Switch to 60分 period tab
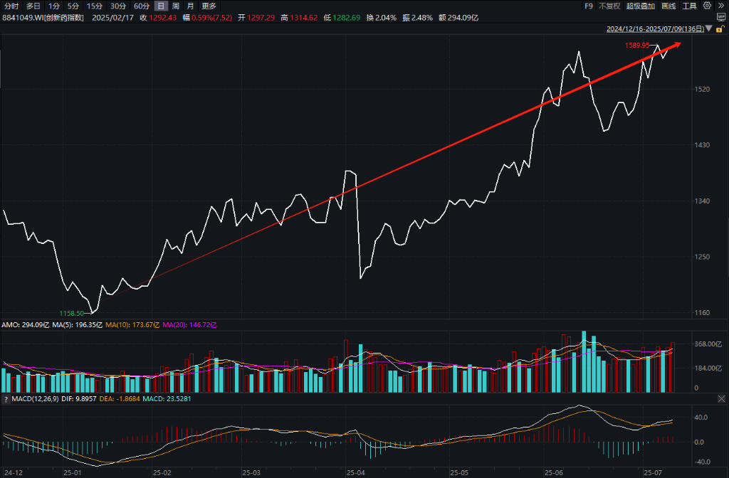Image resolution: width=729 pixels, height=478 pixels. 142,6
